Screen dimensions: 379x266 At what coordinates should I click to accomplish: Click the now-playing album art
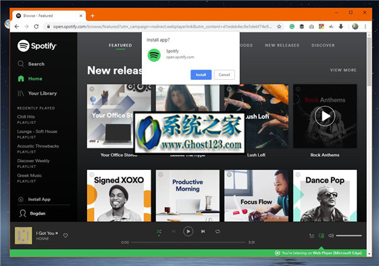pos(24,236)
